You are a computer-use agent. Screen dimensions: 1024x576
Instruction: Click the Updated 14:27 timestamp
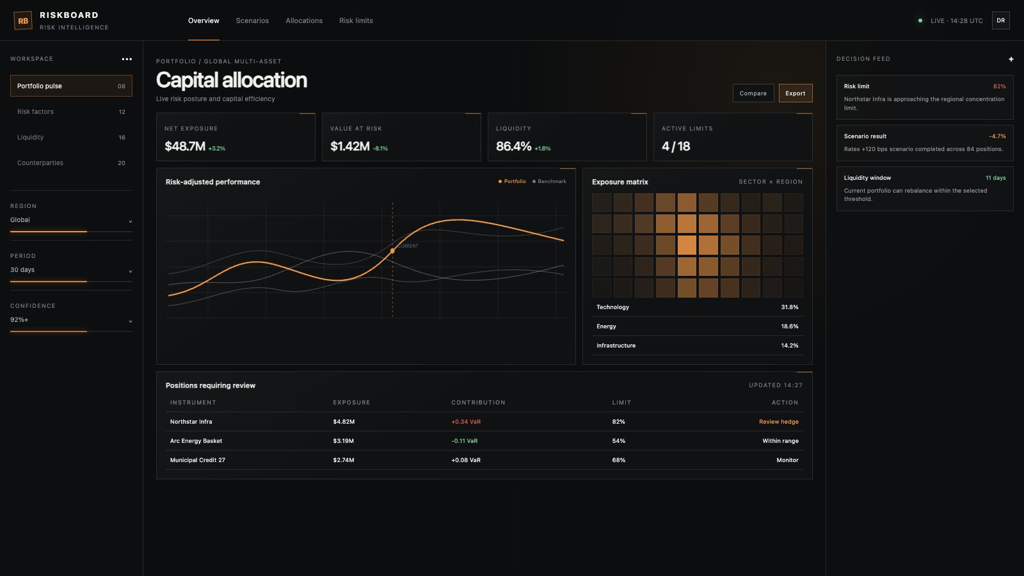pyautogui.click(x=776, y=385)
